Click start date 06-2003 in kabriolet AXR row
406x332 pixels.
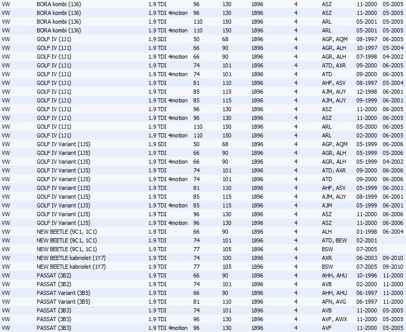click(366, 258)
